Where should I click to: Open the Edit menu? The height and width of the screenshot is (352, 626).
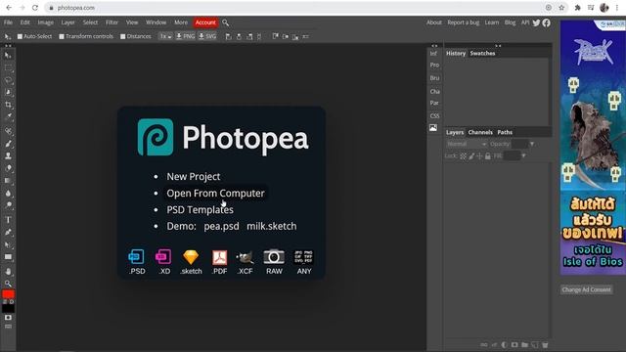click(x=25, y=22)
